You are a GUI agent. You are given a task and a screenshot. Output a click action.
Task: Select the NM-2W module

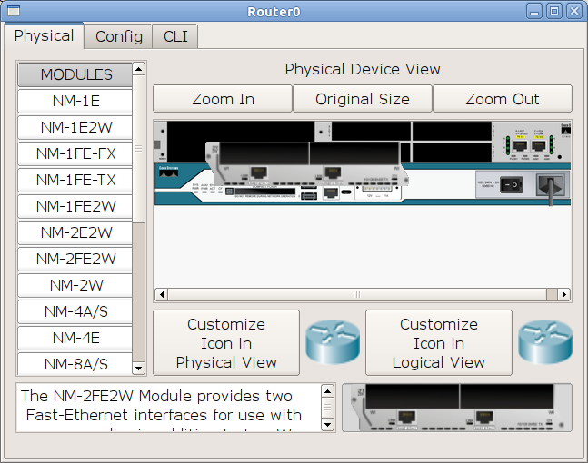point(75,285)
